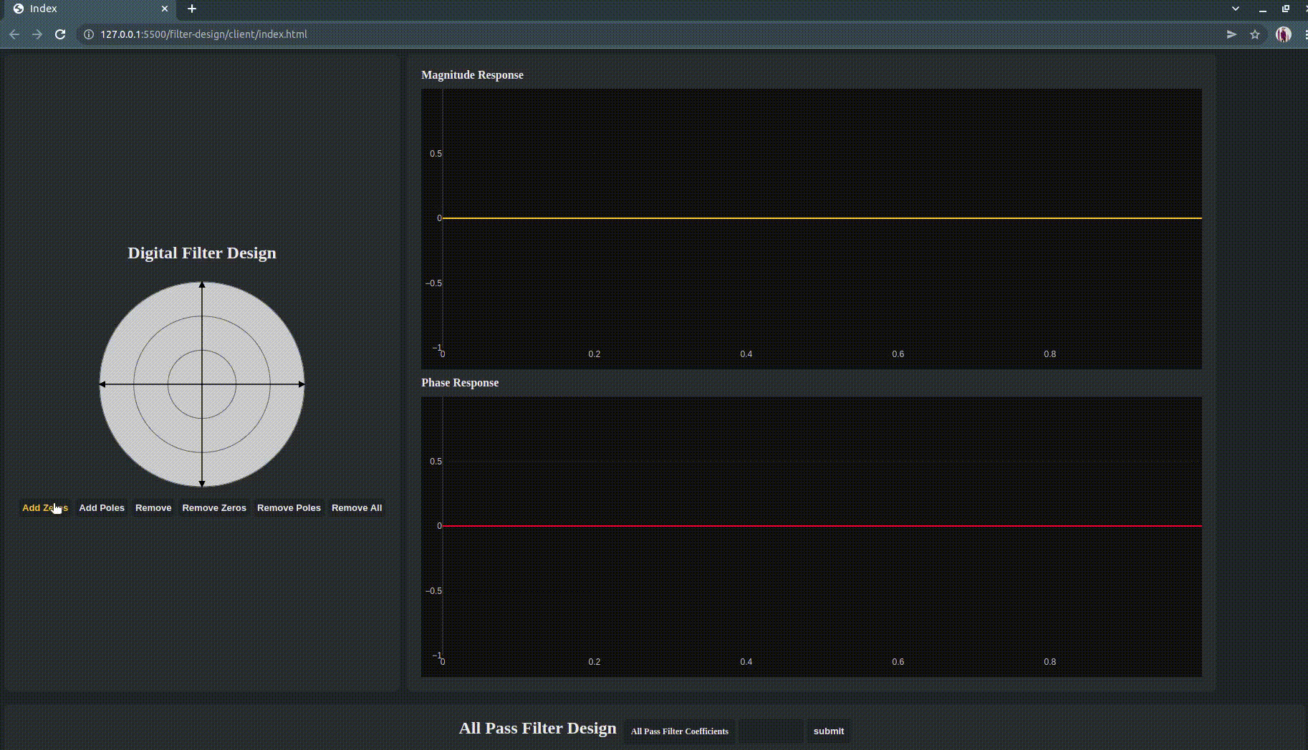
Task: Click the center of the unit circle plot
Action: (x=202, y=384)
